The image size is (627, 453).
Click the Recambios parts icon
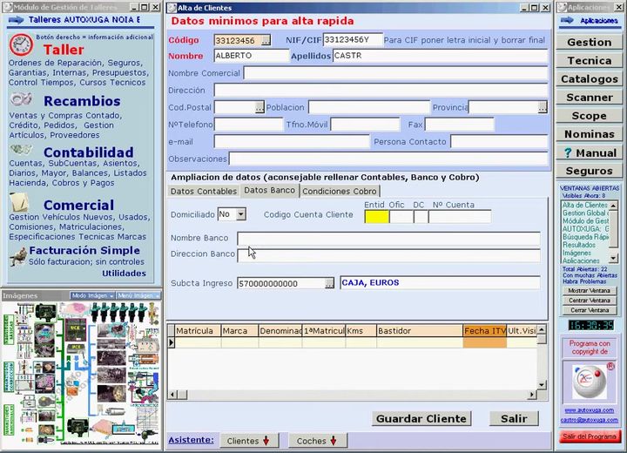point(21,98)
